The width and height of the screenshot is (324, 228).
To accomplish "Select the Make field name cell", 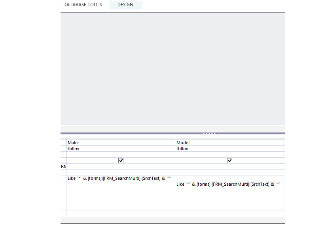I will [121, 143].
